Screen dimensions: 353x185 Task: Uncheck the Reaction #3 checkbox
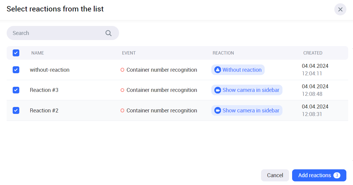(16, 90)
